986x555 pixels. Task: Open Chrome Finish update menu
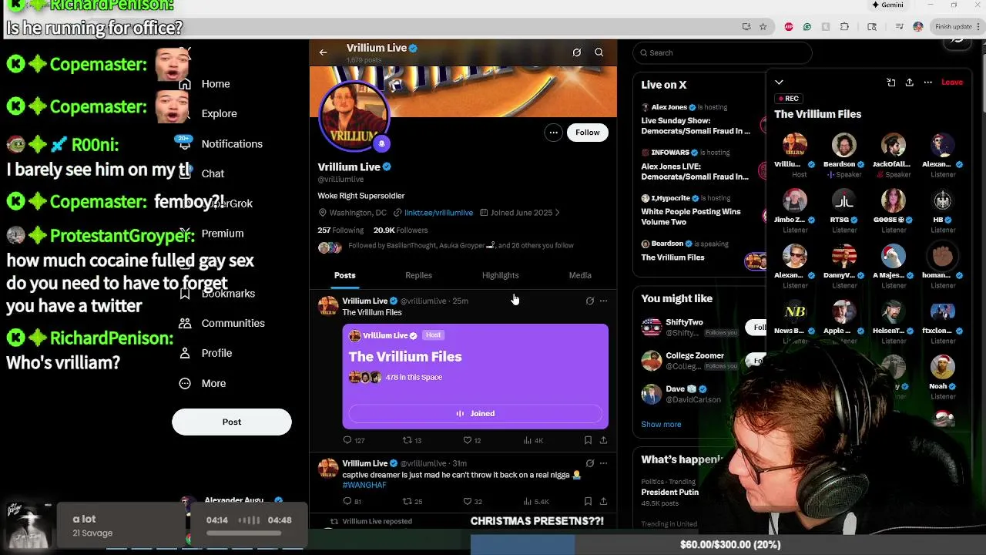pyautogui.click(x=957, y=26)
